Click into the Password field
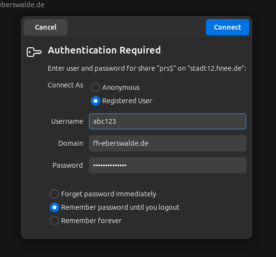276x257 pixels. click(x=168, y=165)
